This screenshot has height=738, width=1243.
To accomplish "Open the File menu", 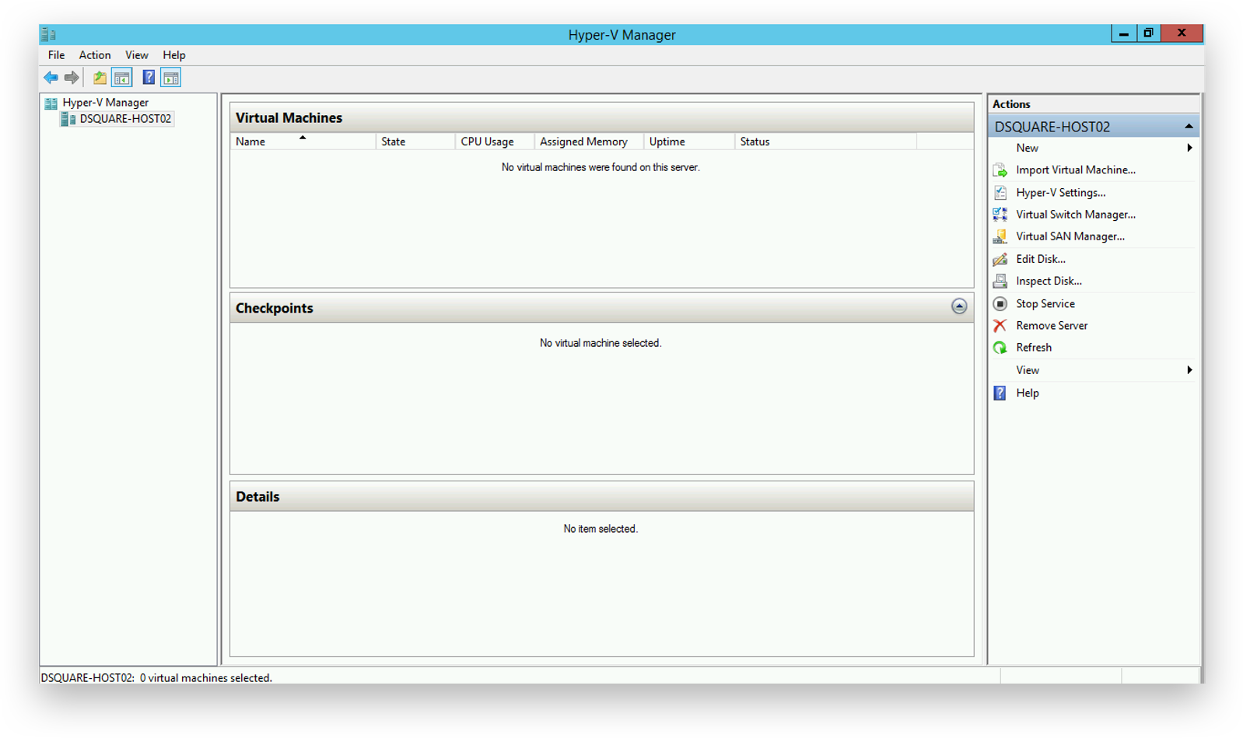I will [x=56, y=55].
